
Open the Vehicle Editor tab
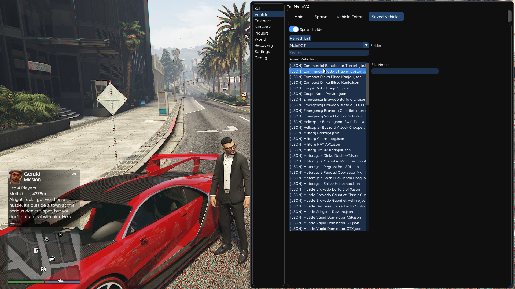coord(350,17)
